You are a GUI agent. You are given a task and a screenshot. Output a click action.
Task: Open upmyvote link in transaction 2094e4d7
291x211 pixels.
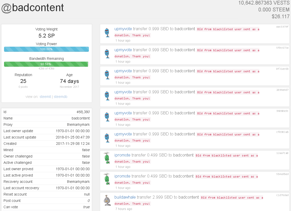click(x=123, y=92)
